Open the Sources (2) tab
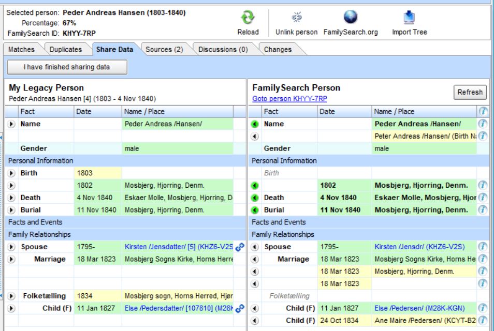This screenshot has height=331, width=494. [164, 50]
